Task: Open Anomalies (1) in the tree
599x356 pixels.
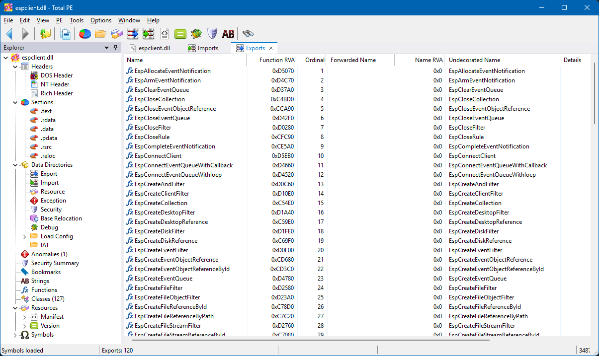Action: point(49,254)
